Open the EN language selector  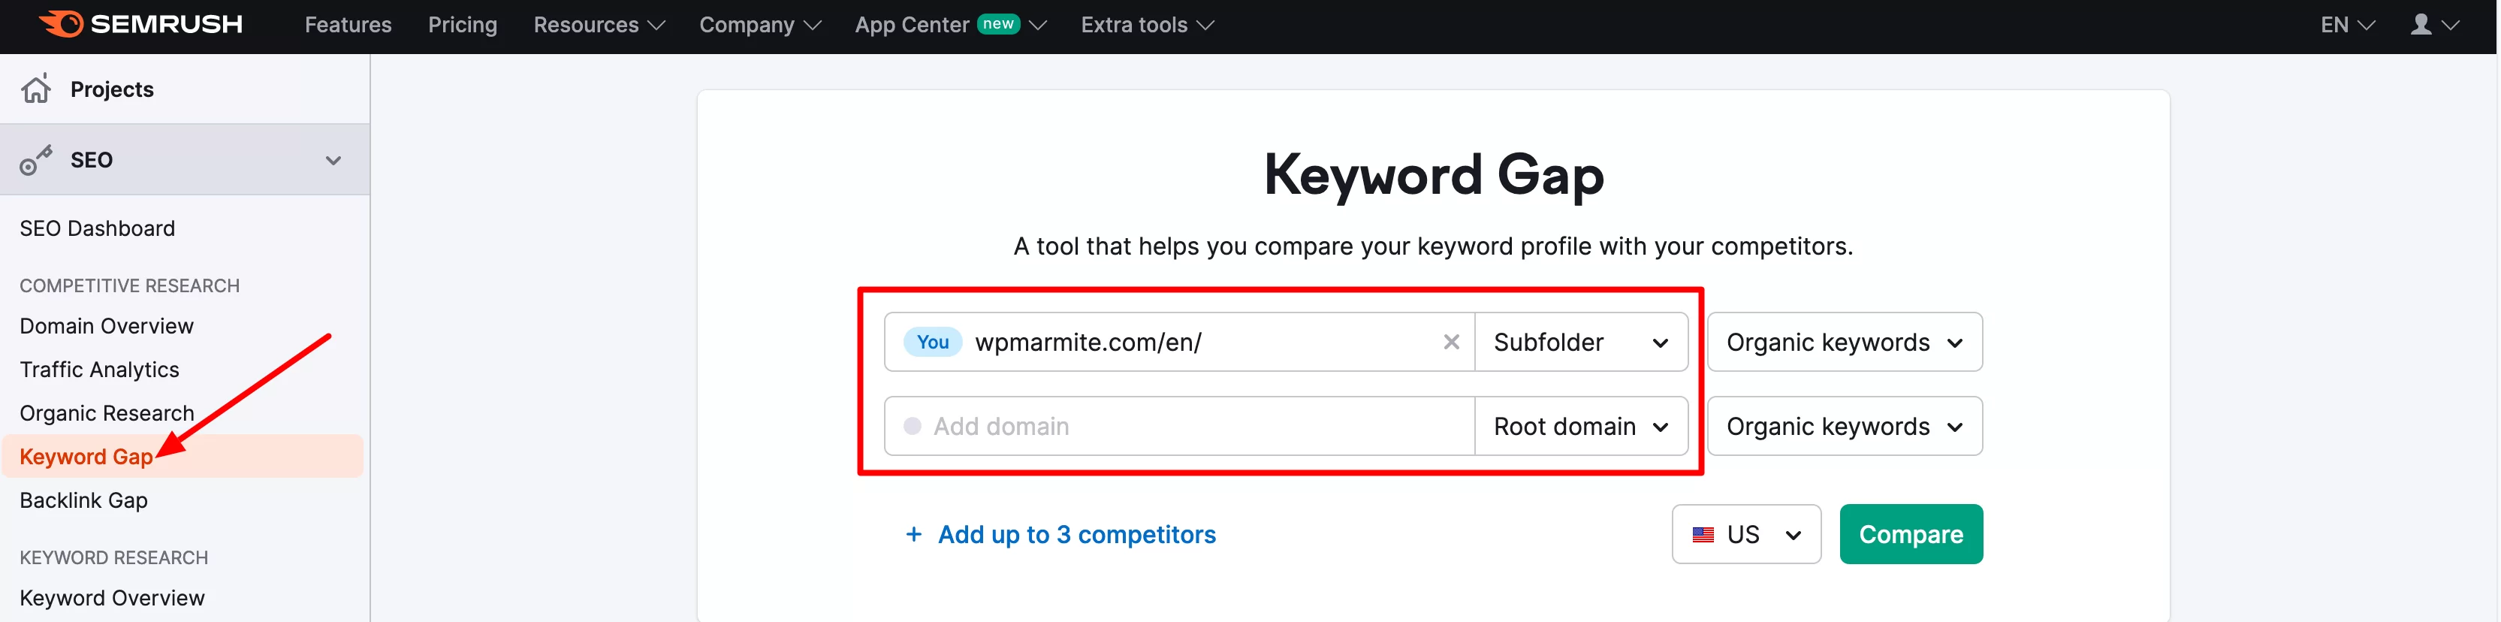tap(2348, 26)
